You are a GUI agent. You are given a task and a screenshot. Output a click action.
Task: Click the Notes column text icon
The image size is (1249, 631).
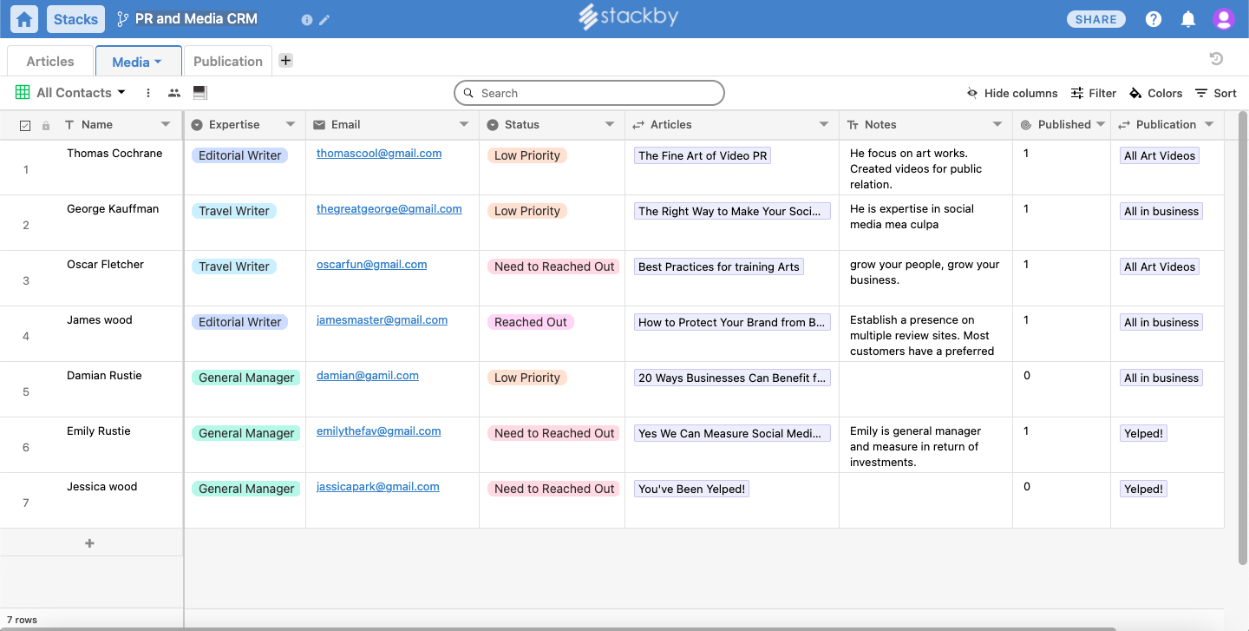[853, 125]
